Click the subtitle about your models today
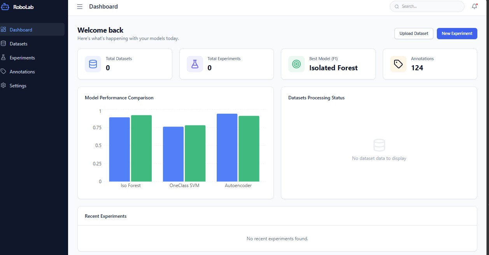 tap(128, 38)
